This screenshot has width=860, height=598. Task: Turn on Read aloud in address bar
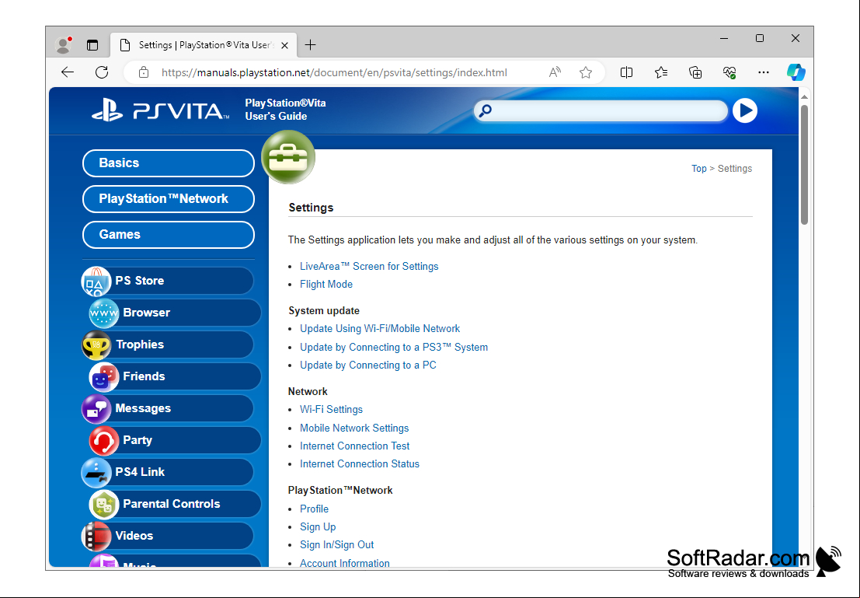[555, 72]
